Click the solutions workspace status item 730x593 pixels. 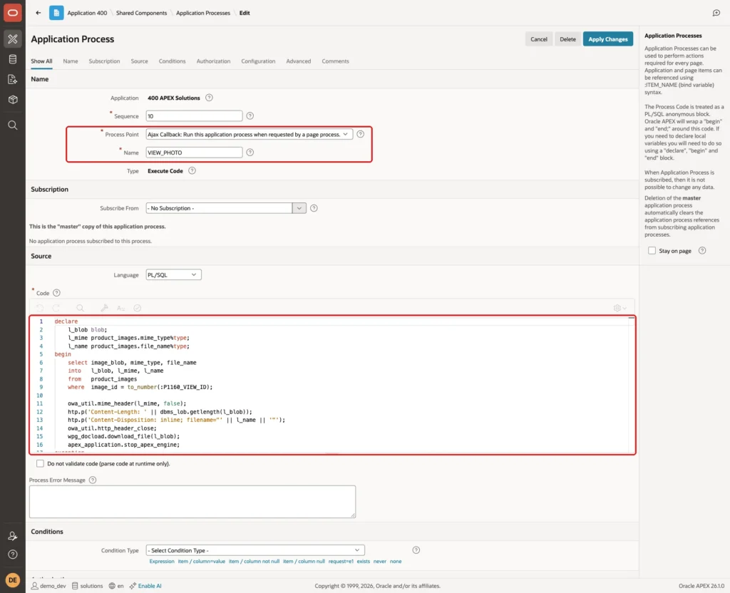(87, 586)
